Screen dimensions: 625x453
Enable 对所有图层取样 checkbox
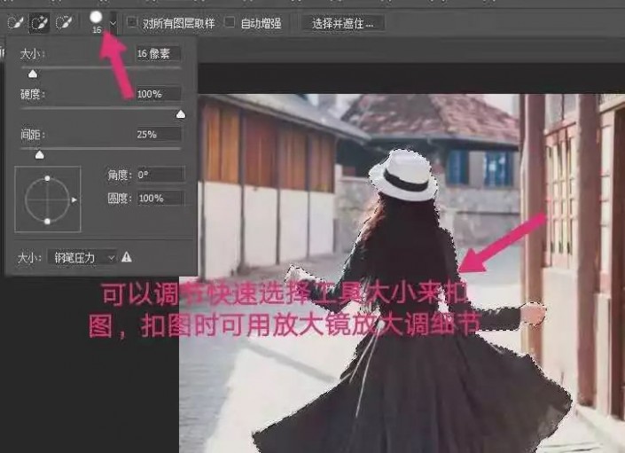[132, 22]
